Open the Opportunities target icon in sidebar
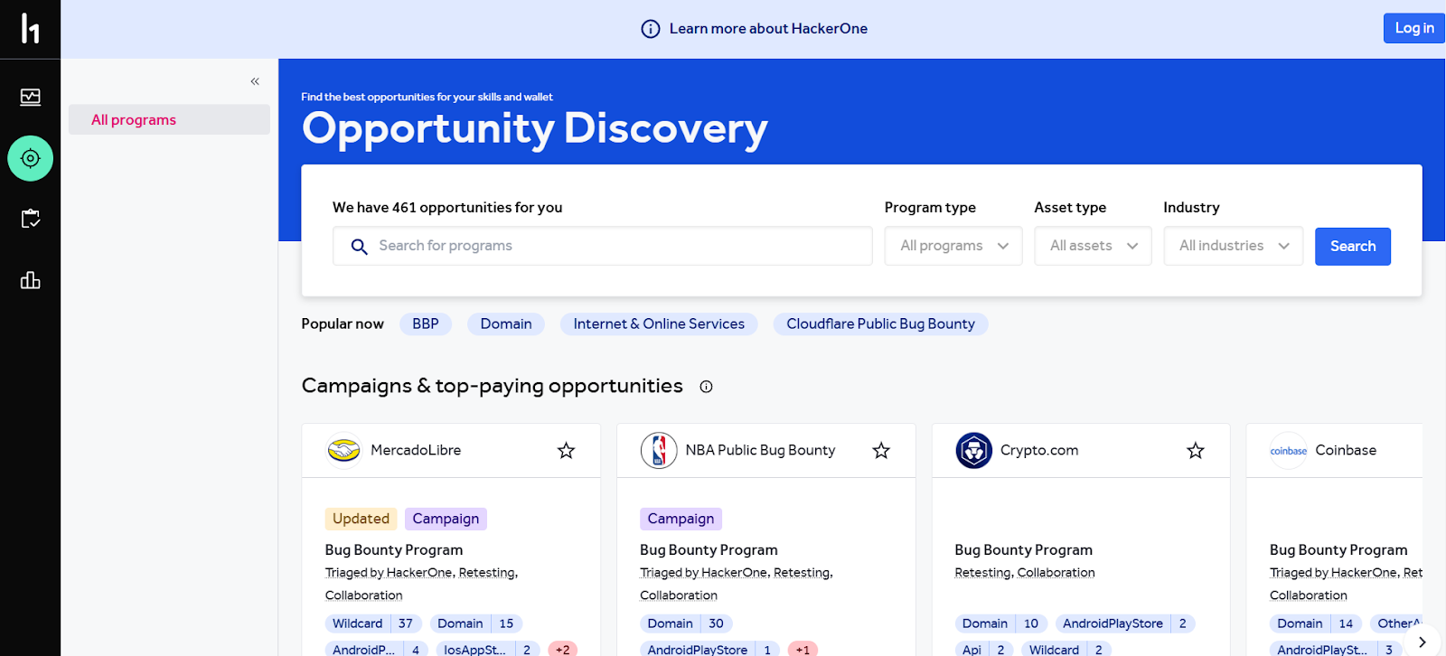Image resolution: width=1446 pixels, height=656 pixels. point(31,158)
